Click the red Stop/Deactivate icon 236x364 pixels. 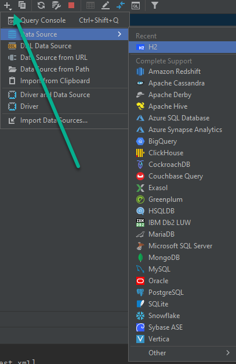pyautogui.click(x=71, y=5)
